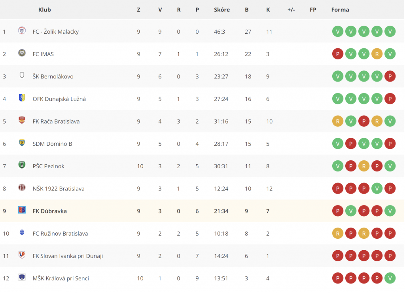The height and width of the screenshot is (293, 405).
Task: Click FC IMAS's first red P form badge
Action: pyautogui.click(x=338, y=54)
